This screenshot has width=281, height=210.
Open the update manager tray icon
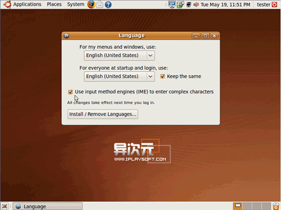(180, 4)
